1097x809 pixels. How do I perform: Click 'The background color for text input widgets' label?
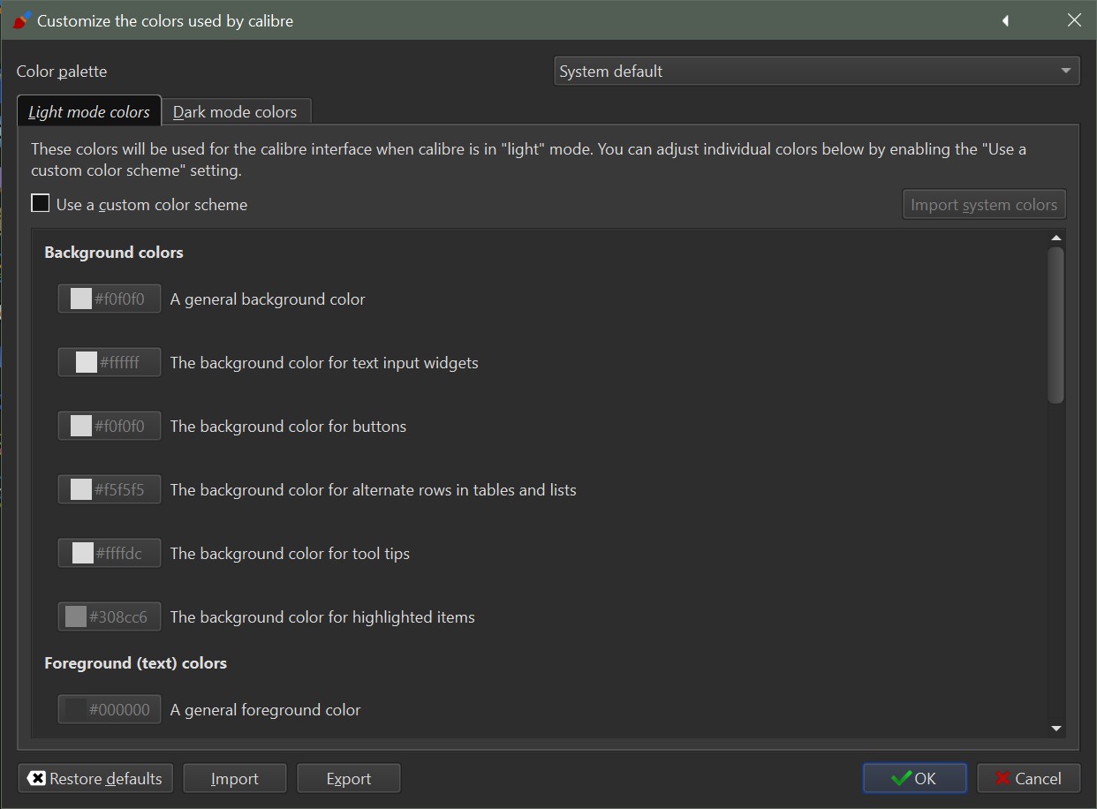tap(324, 363)
